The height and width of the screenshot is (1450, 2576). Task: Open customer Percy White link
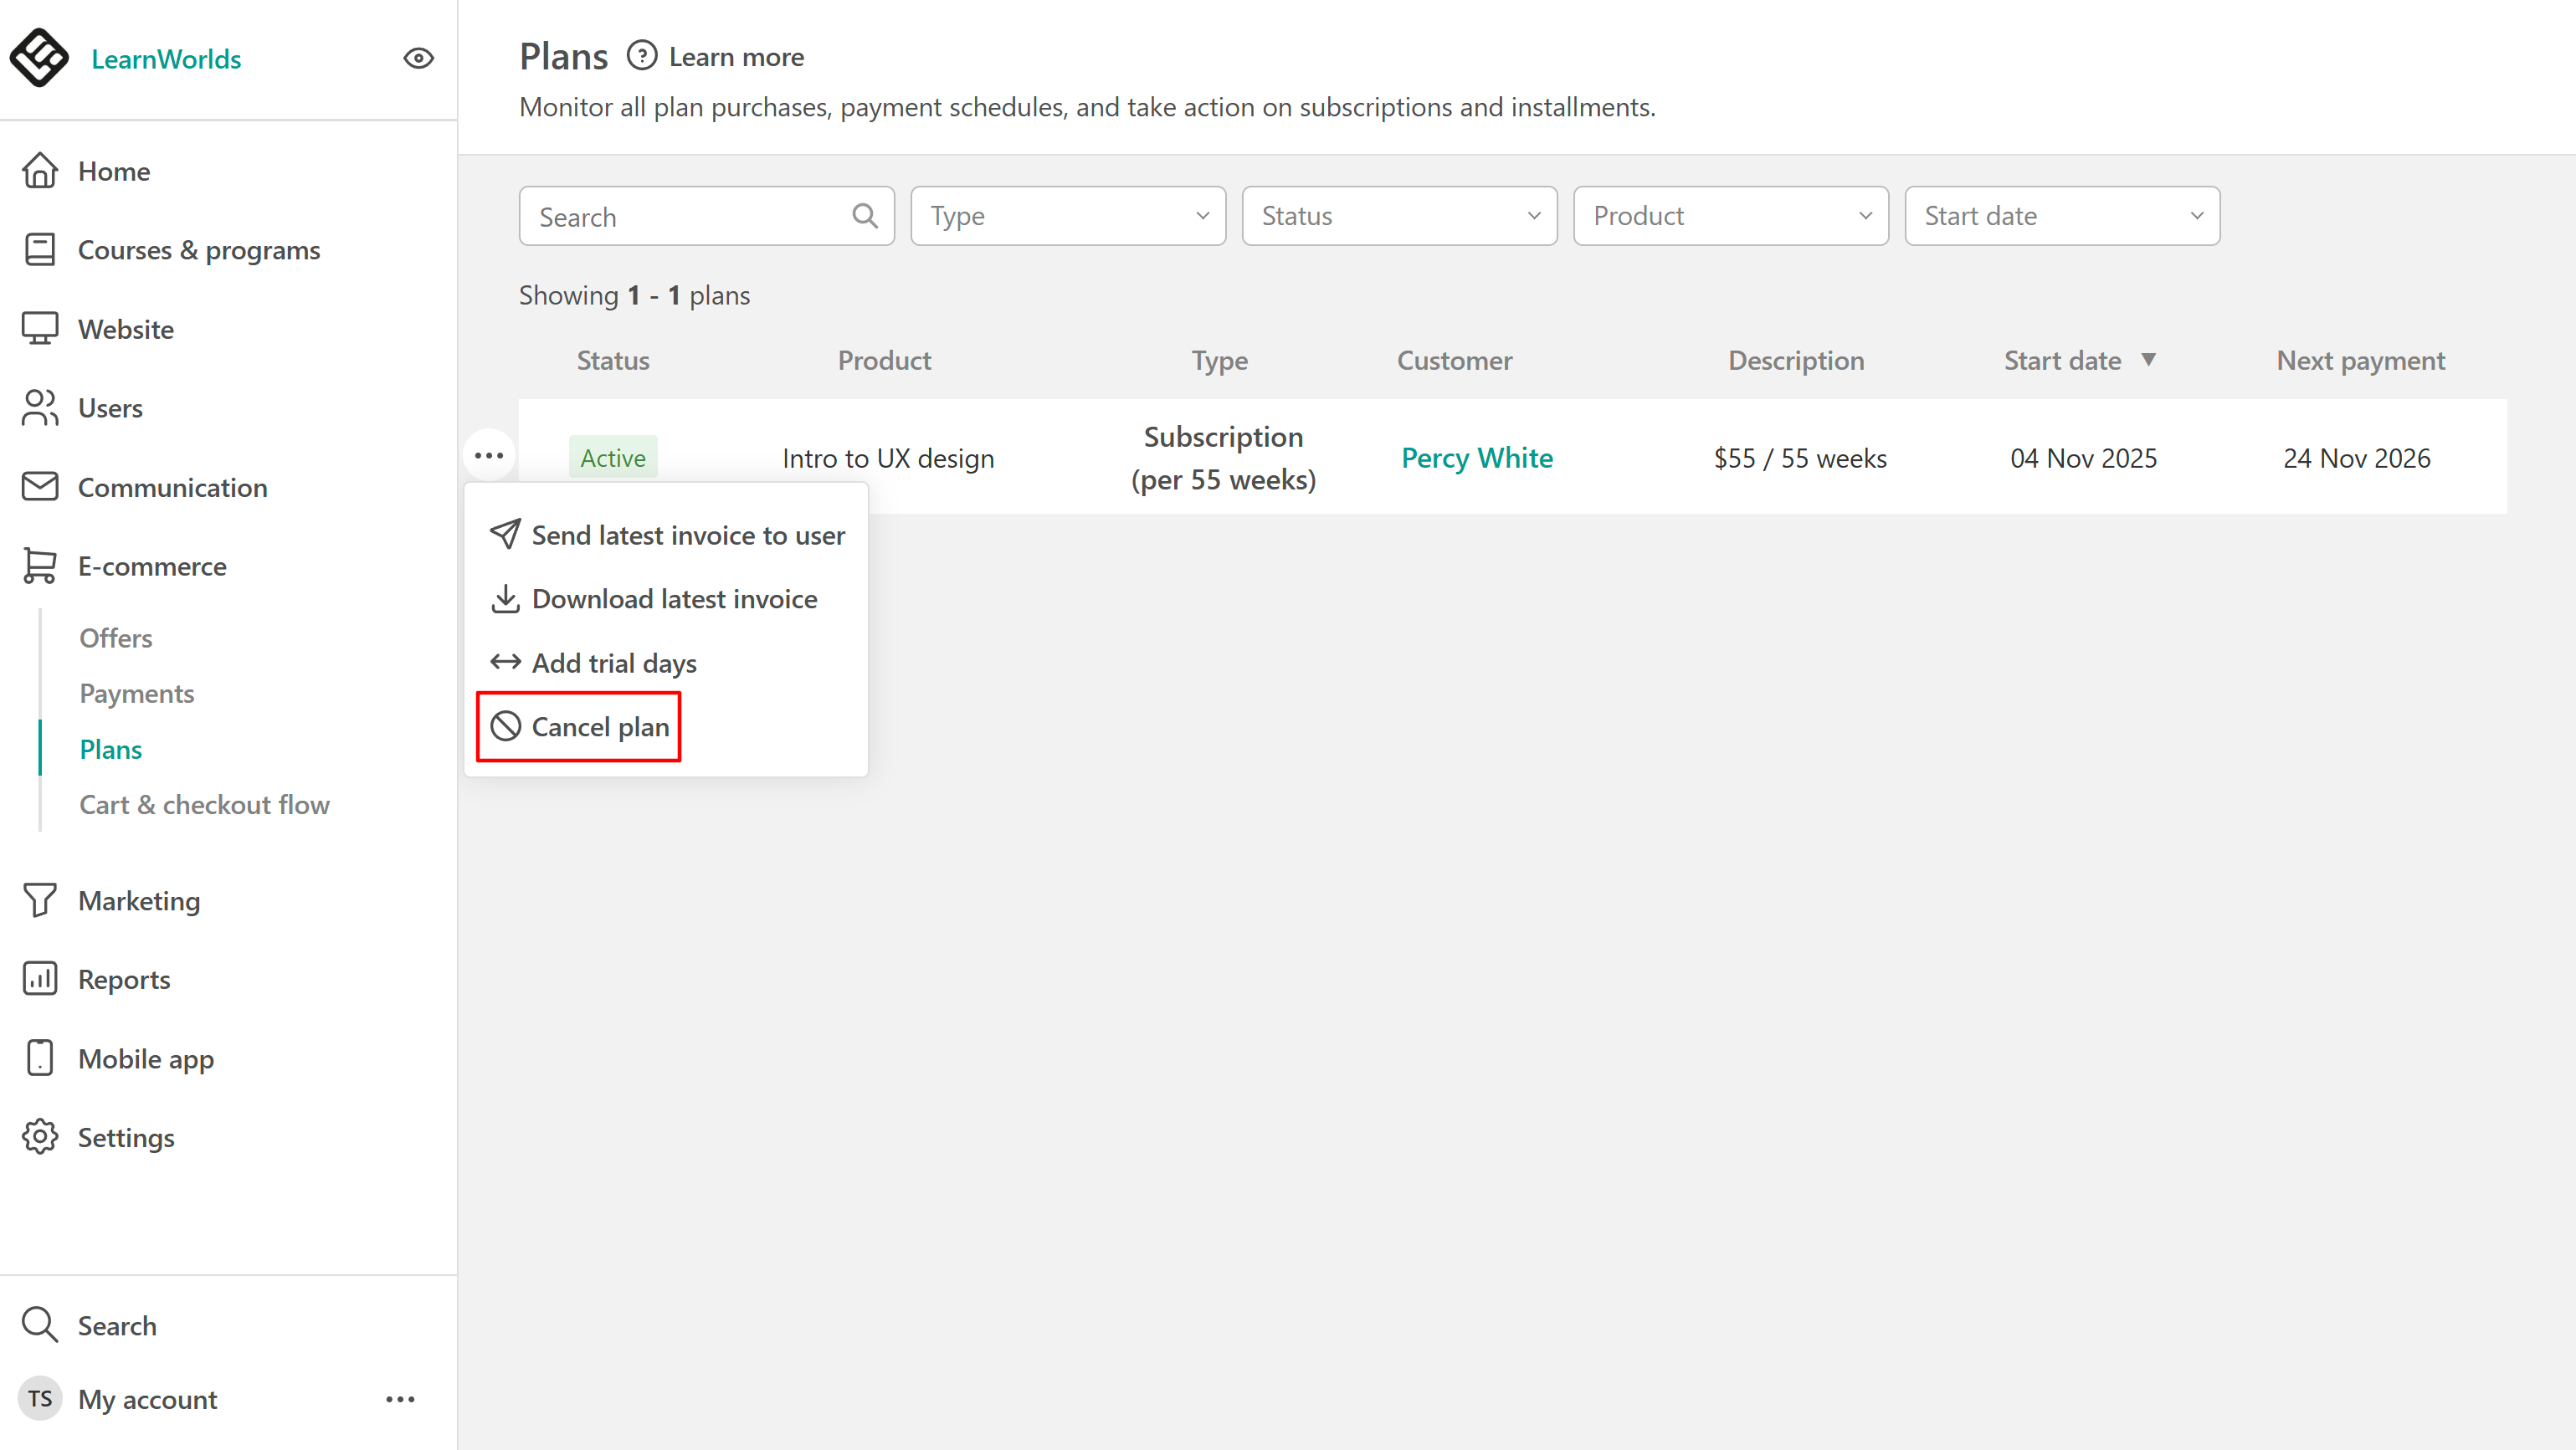coord(1476,458)
